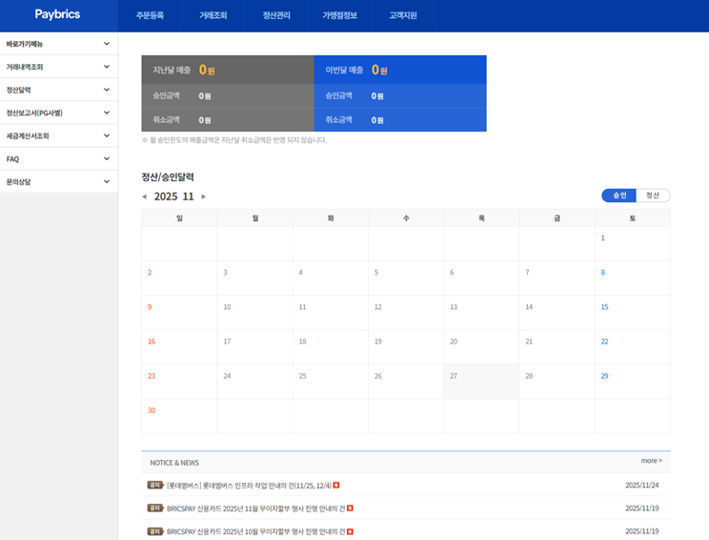
Task: Expand 정산보고서(PG사별) sidebar section
Action: [x=58, y=113]
